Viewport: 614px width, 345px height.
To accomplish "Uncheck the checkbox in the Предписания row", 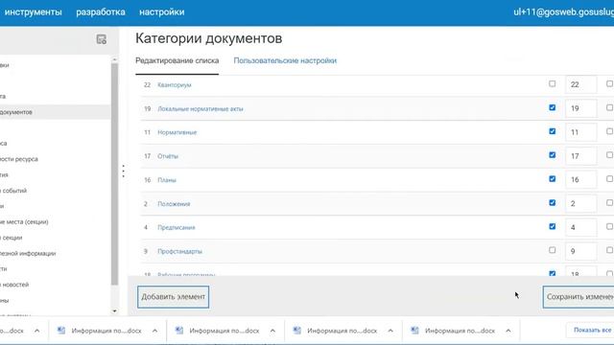I will coord(553,226).
